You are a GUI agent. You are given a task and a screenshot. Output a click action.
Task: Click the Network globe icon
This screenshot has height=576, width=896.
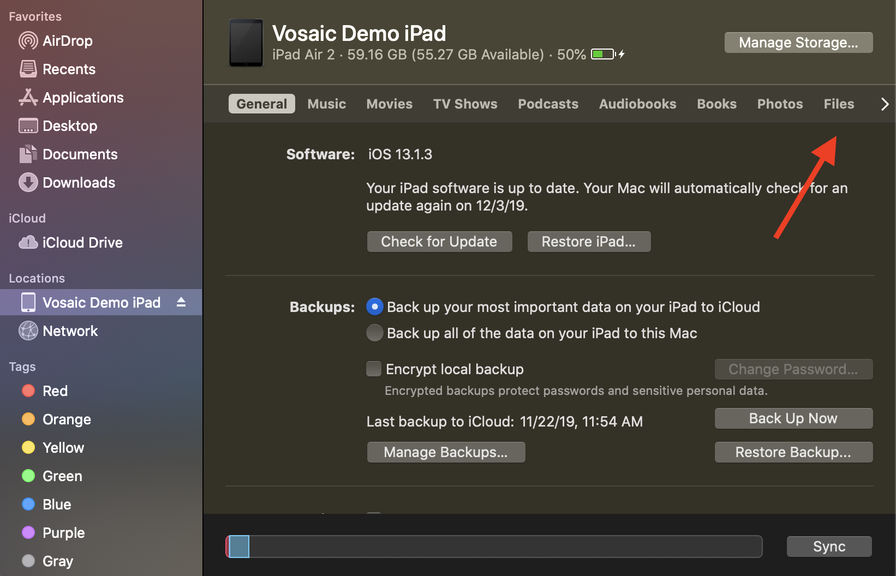(x=28, y=331)
